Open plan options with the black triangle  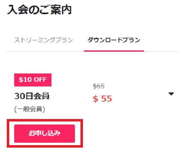click(x=172, y=94)
